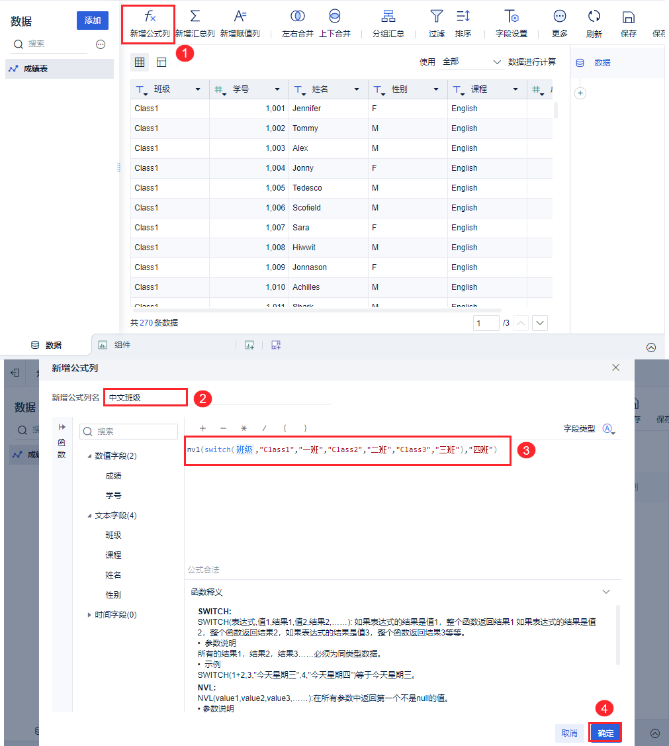Go to previous page arrow
The width and height of the screenshot is (669, 746).
(521, 323)
